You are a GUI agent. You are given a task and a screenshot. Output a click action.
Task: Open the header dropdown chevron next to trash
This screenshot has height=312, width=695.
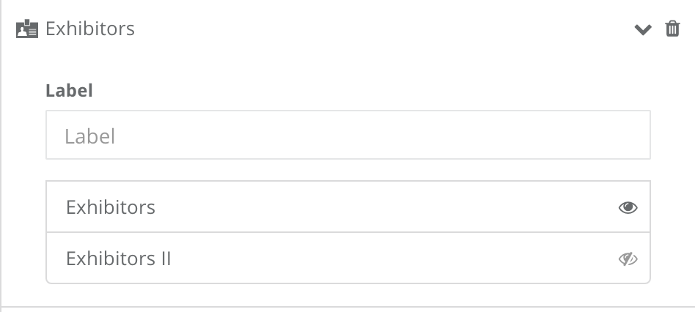coord(643,29)
